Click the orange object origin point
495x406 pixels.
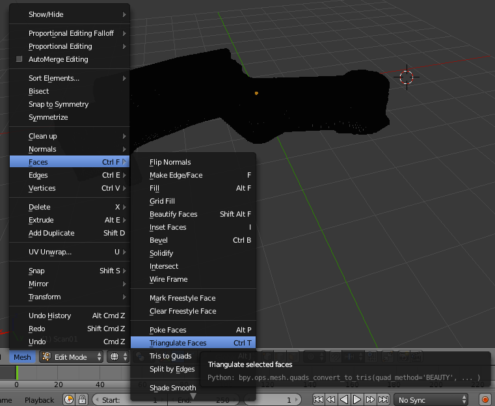256,93
